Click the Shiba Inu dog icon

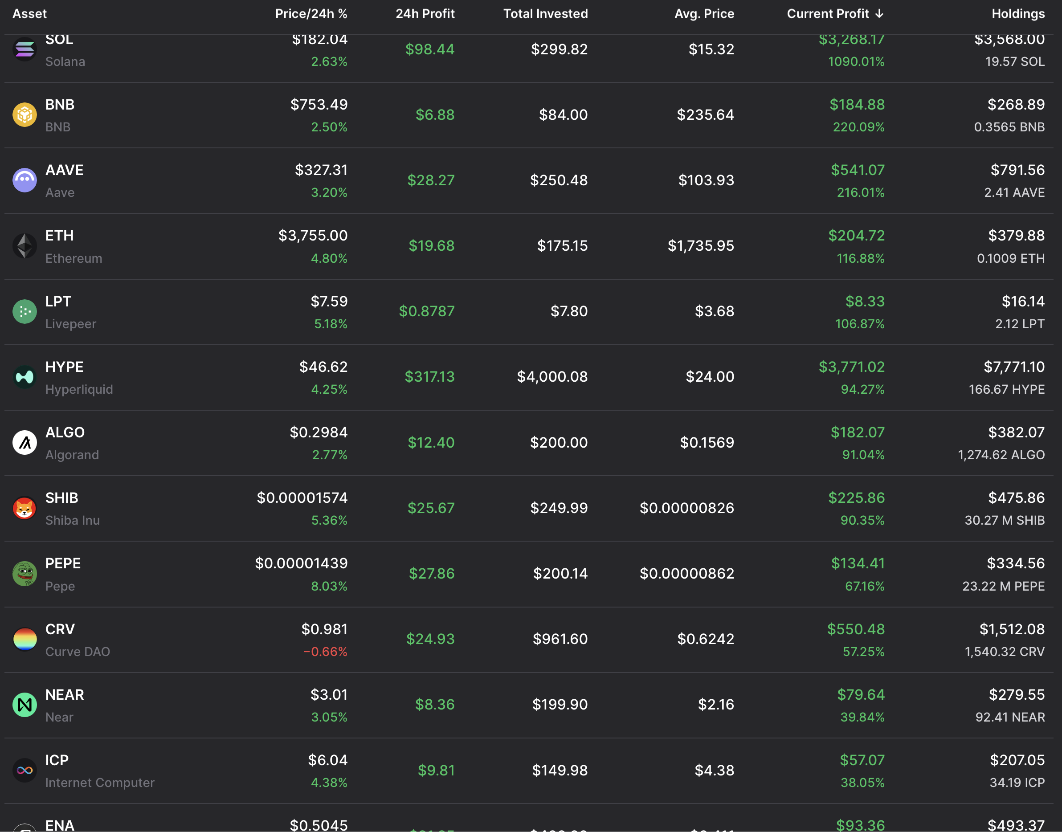coord(25,508)
